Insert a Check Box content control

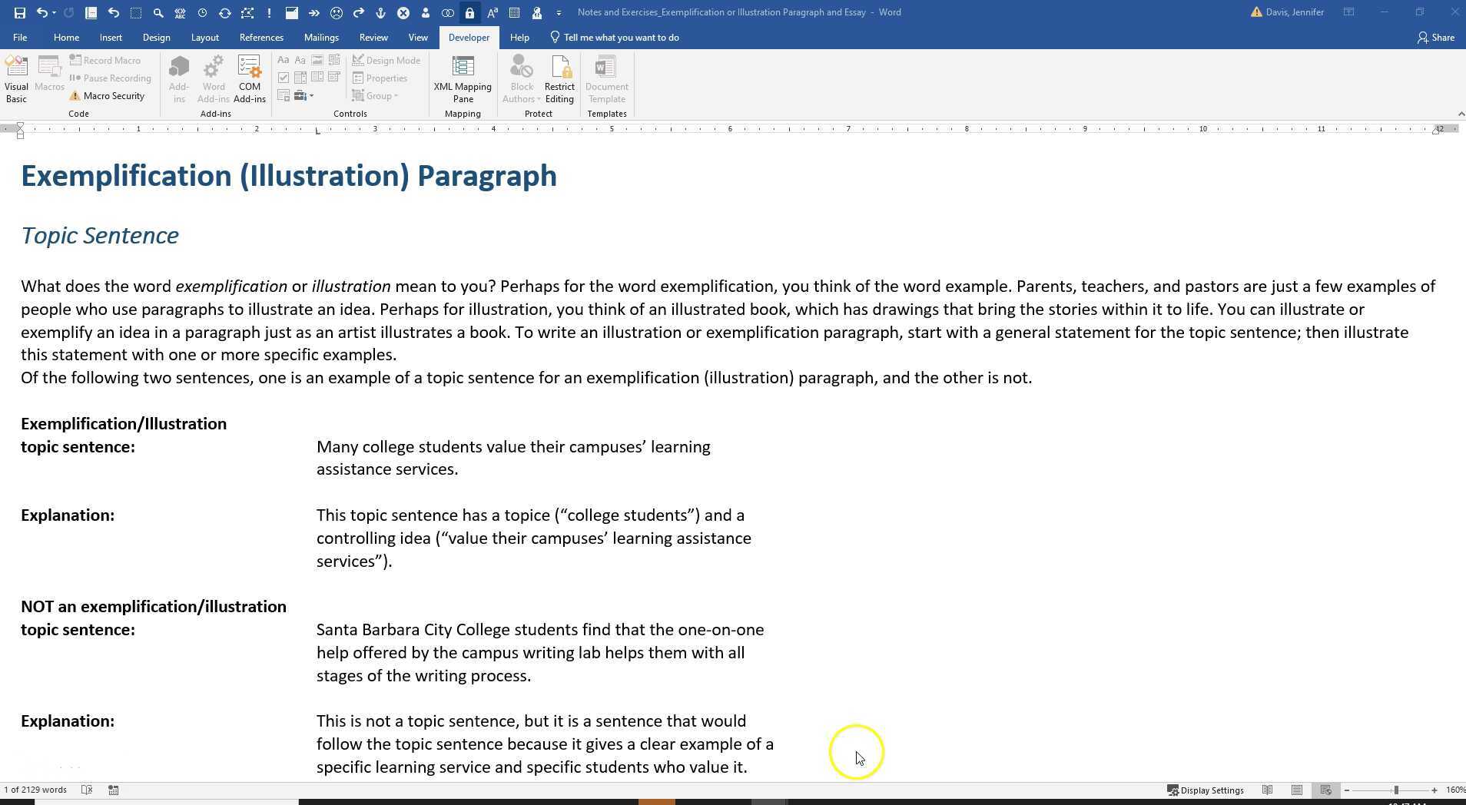pos(284,77)
